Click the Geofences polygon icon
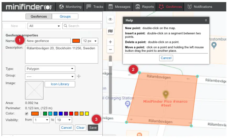 tap(161, 7)
